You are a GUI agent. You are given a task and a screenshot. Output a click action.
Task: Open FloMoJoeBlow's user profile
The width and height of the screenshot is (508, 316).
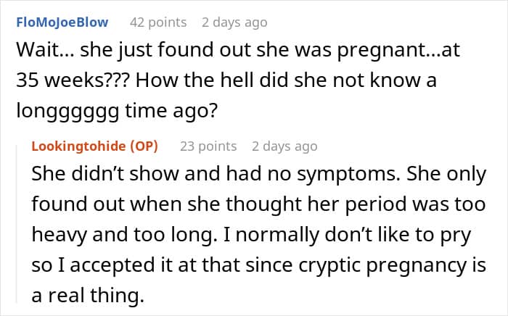coord(62,22)
